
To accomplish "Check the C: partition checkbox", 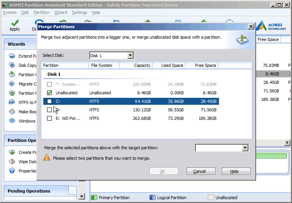I will [49, 101].
